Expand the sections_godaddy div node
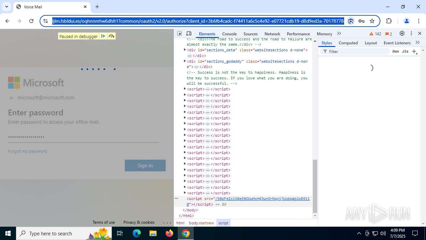This screenshot has width=426, height=240. point(185,61)
